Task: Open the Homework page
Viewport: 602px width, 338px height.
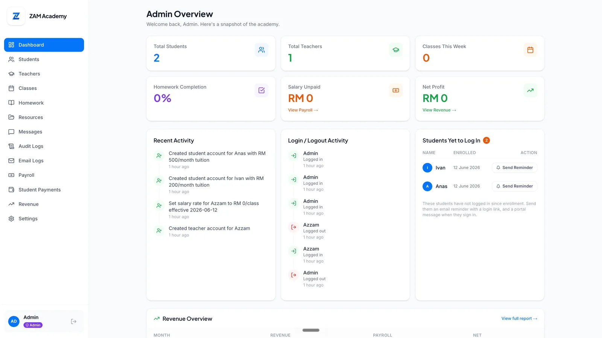Action: 44,103
